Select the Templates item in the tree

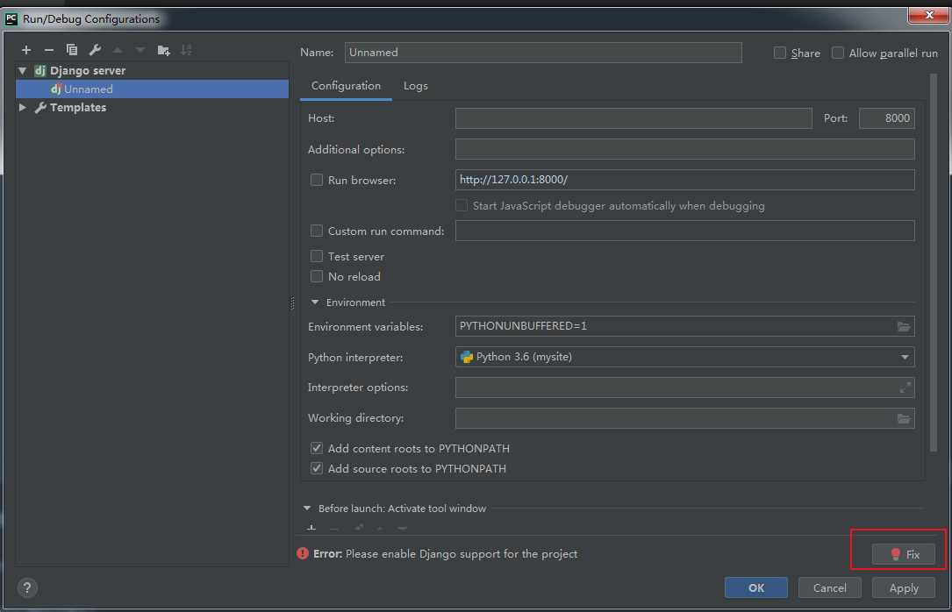pyautogui.click(x=78, y=107)
